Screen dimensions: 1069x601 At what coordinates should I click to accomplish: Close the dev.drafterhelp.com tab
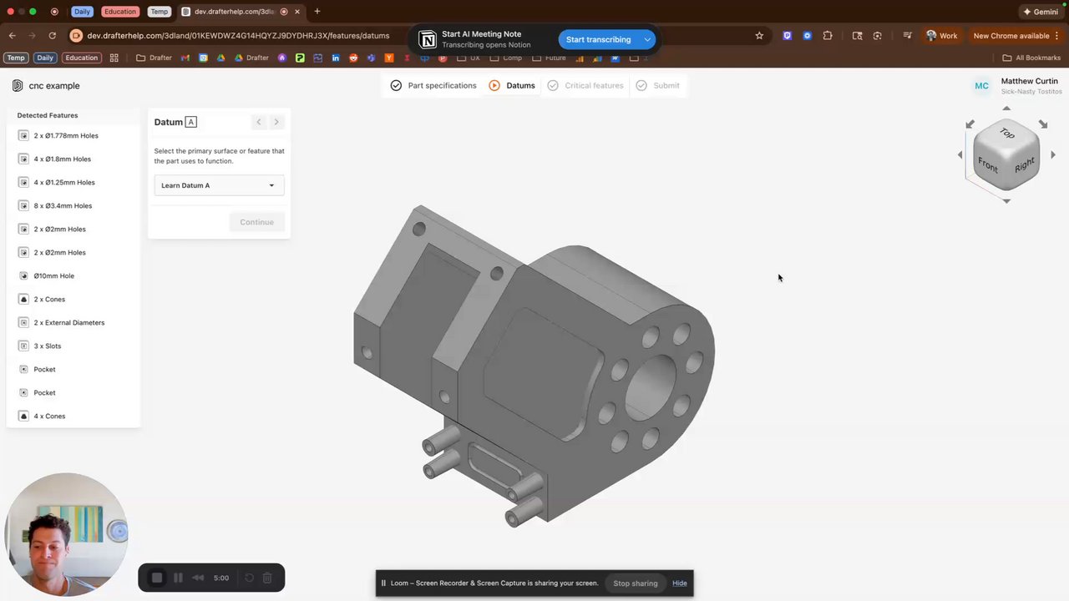click(297, 12)
